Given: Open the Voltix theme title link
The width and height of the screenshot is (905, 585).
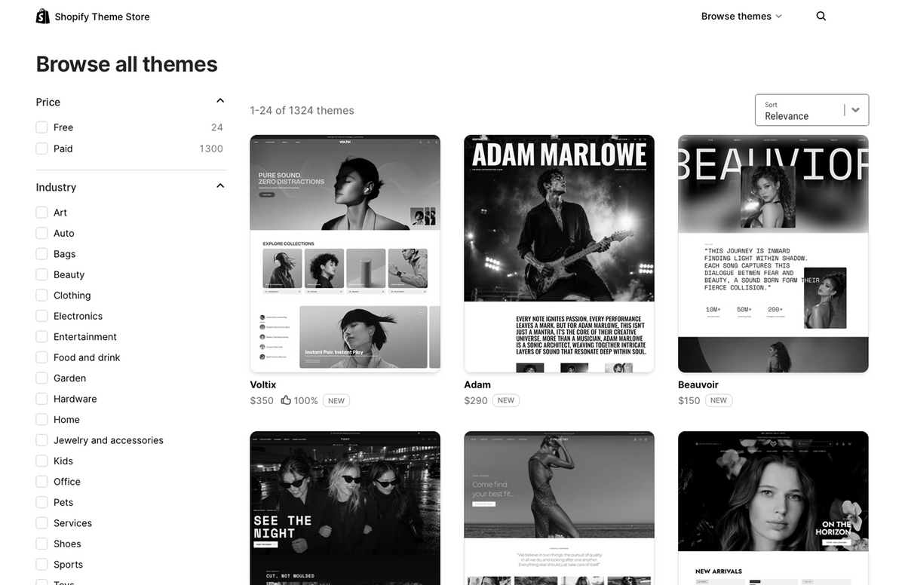Looking at the screenshot, I should point(263,384).
